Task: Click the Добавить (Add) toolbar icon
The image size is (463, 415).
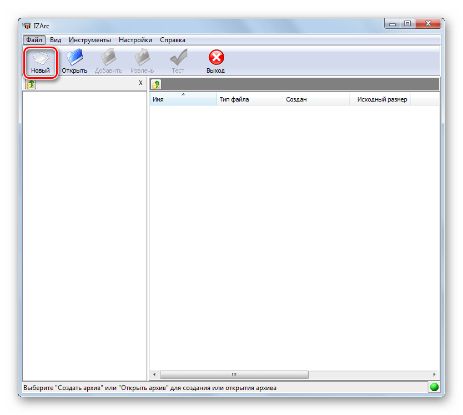Action: [108, 58]
